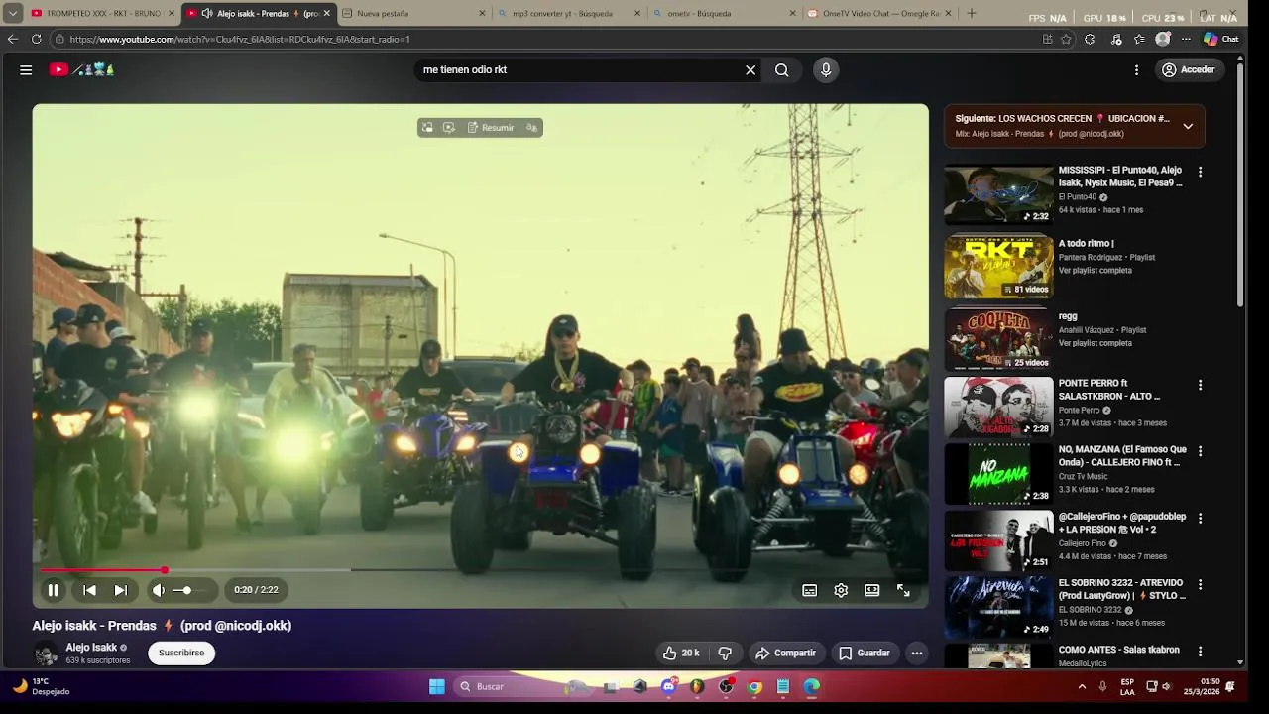Dislike the video with thumbs down

(x=725, y=653)
